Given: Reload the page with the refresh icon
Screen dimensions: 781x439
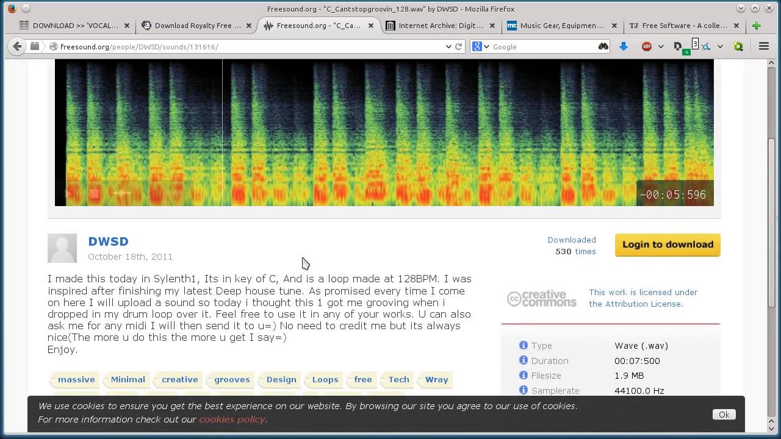Looking at the screenshot, I should point(458,46).
